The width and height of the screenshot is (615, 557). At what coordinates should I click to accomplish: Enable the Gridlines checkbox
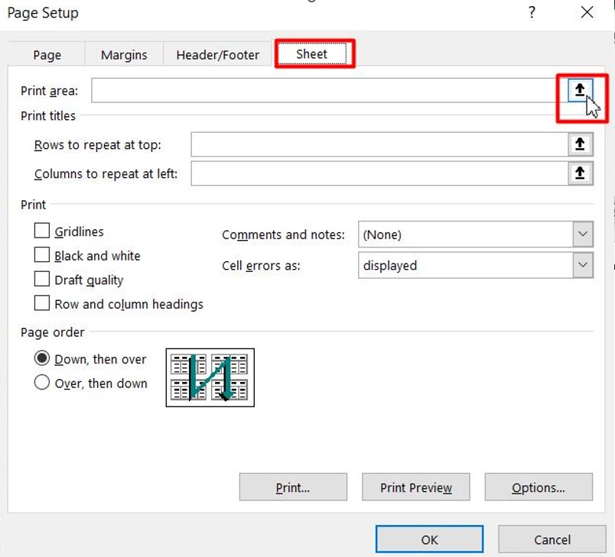point(42,231)
